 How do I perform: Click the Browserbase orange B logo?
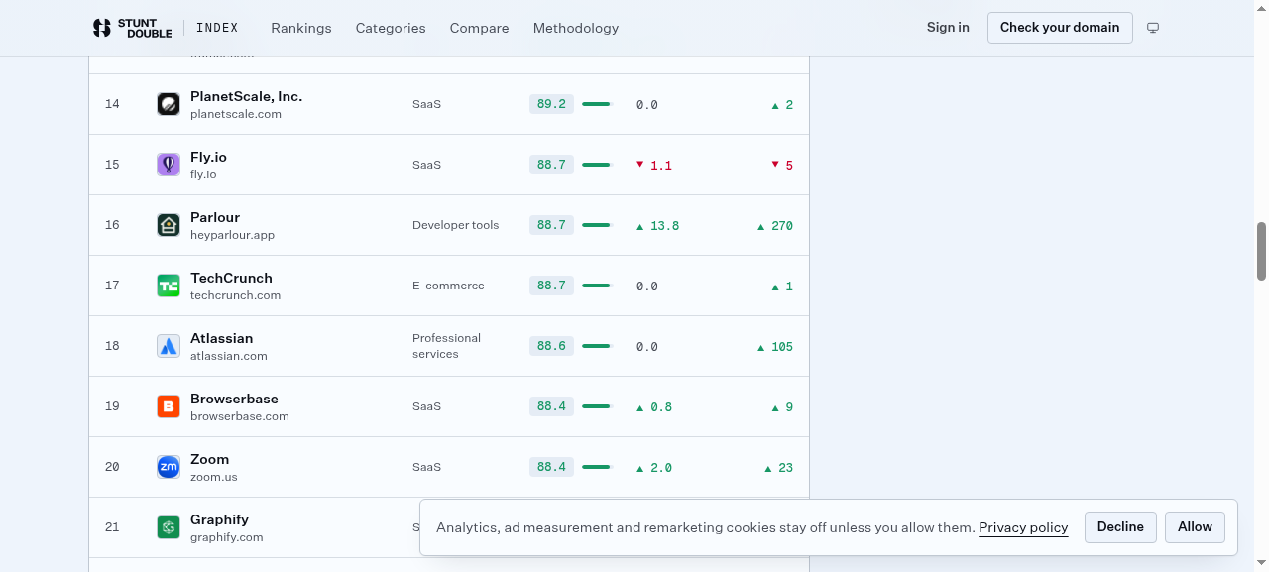tap(169, 406)
